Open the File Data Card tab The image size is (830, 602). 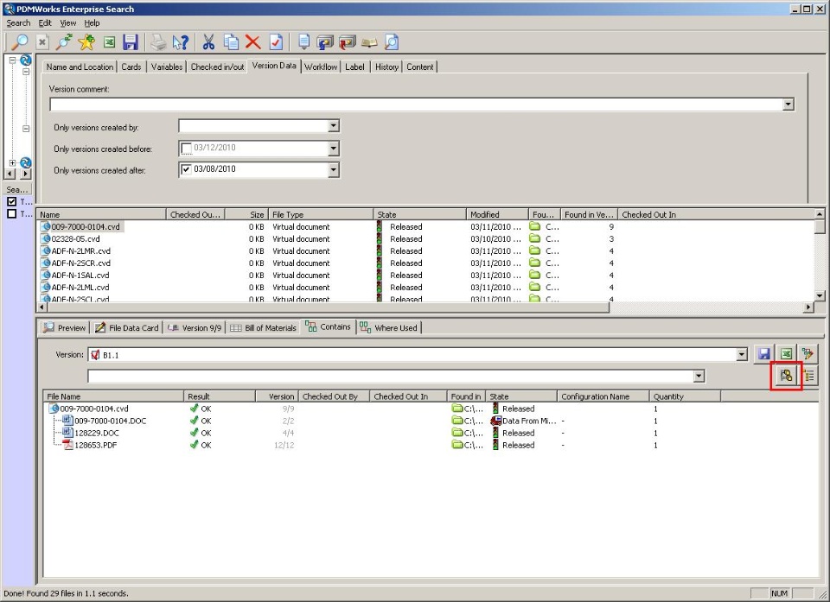coord(127,328)
